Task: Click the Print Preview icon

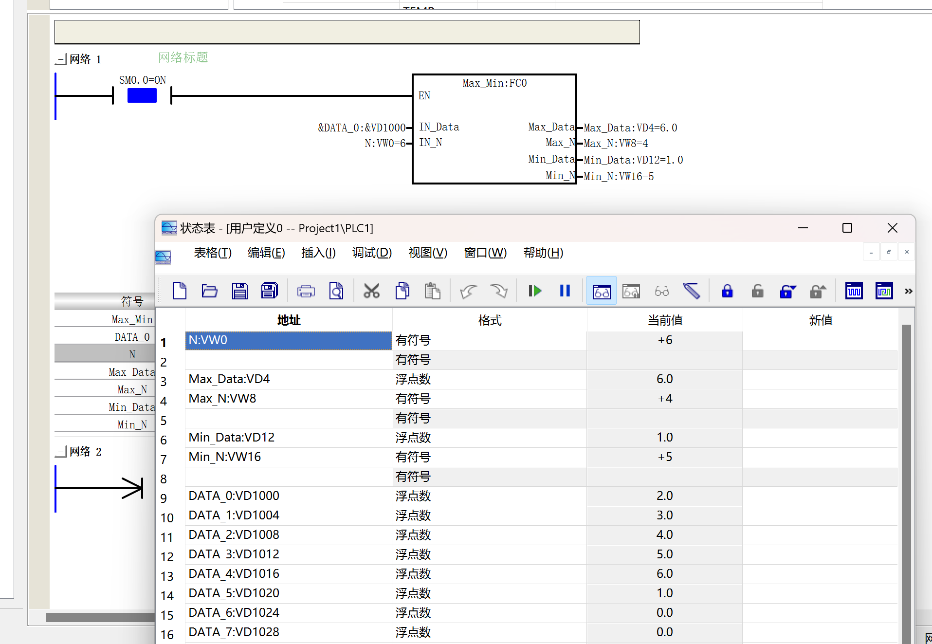Action: (336, 291)
